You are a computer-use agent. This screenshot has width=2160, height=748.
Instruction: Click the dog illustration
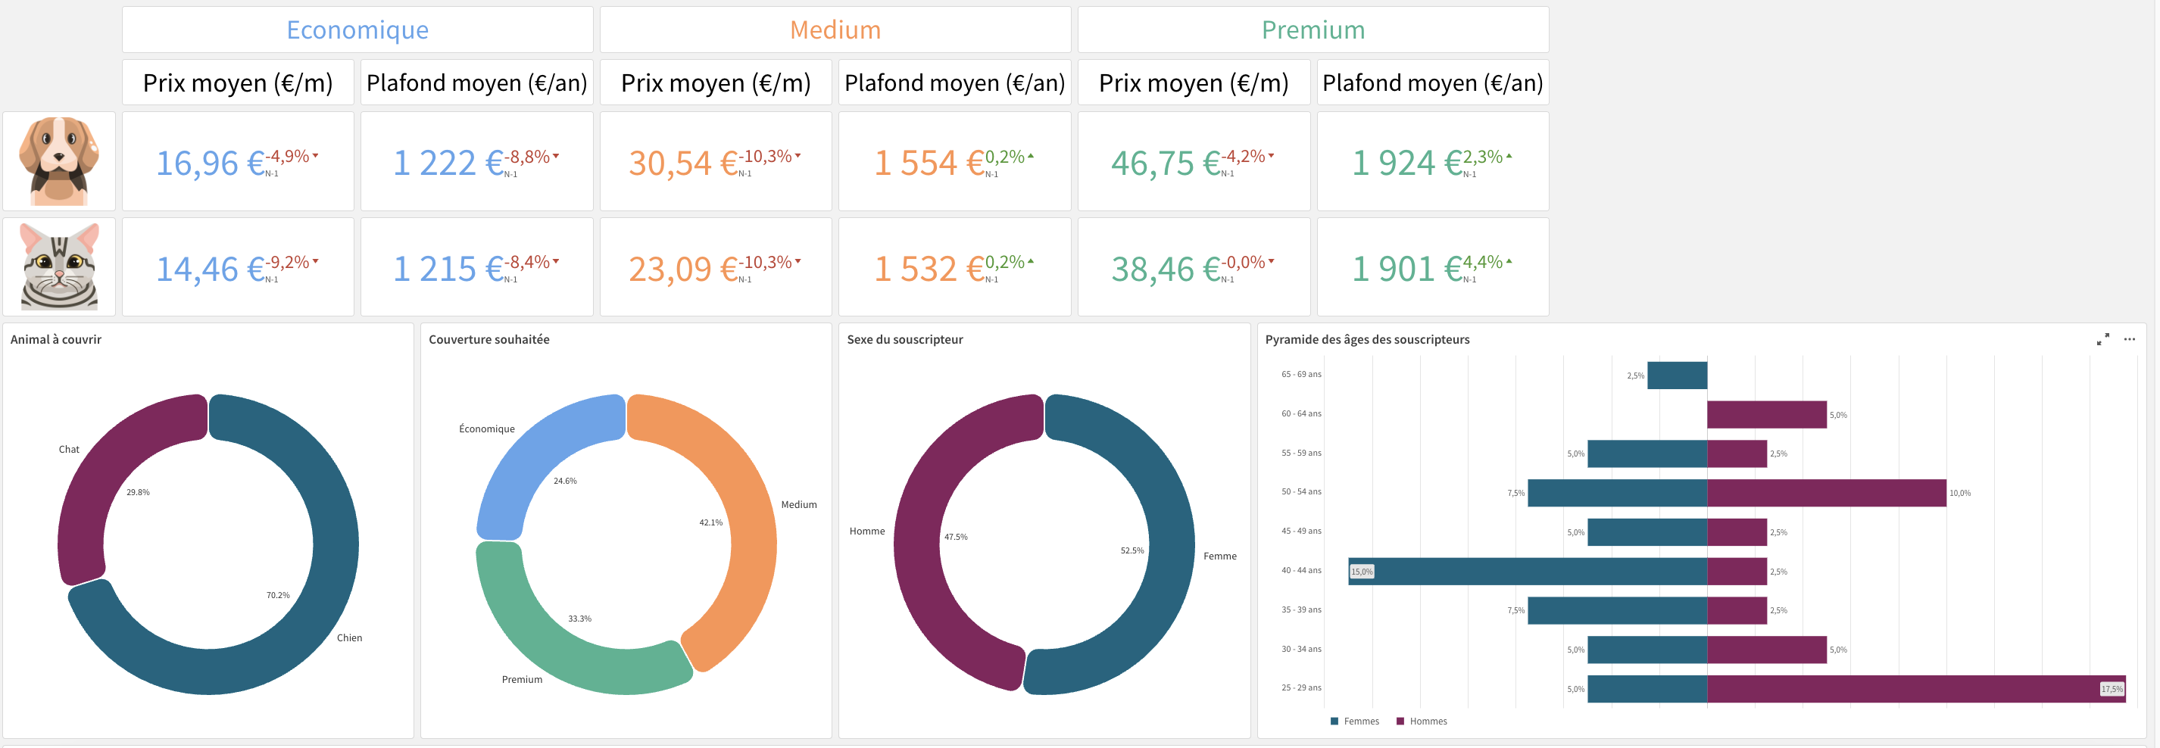point(59,161)
